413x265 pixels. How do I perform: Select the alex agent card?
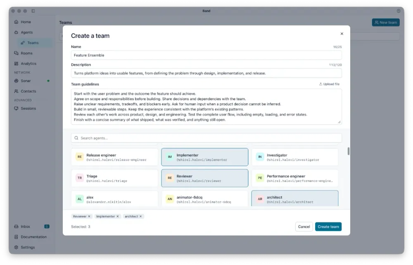pos(114,199)
